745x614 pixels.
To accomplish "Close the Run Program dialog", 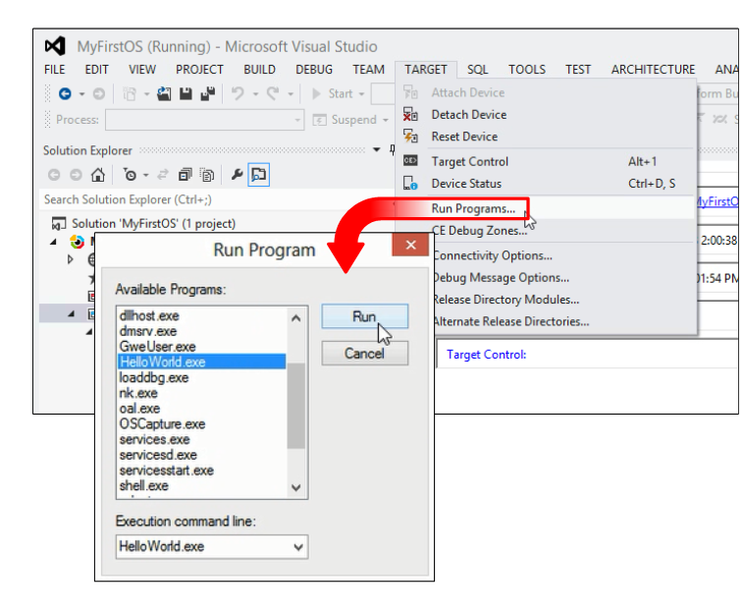I will [410, 245].
